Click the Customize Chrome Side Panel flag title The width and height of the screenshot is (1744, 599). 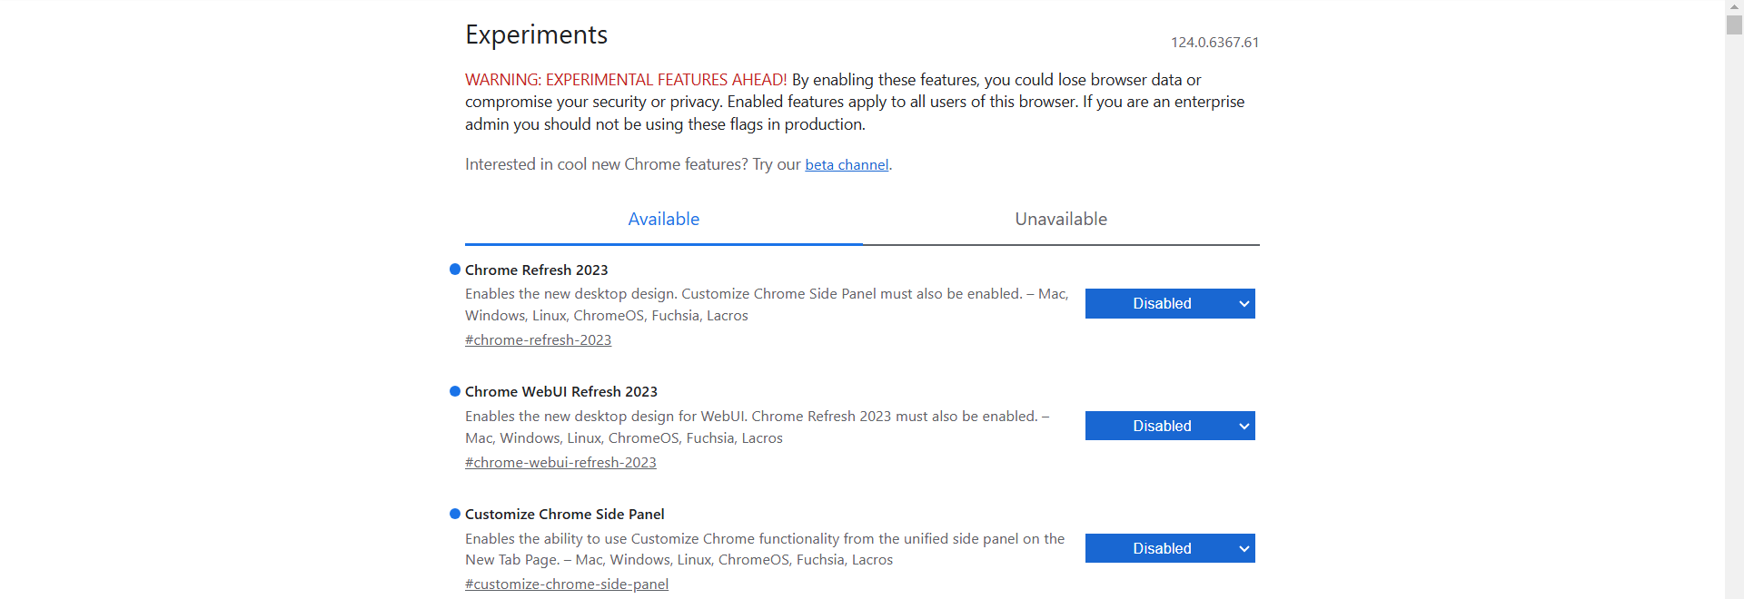[x=564, y=515]
